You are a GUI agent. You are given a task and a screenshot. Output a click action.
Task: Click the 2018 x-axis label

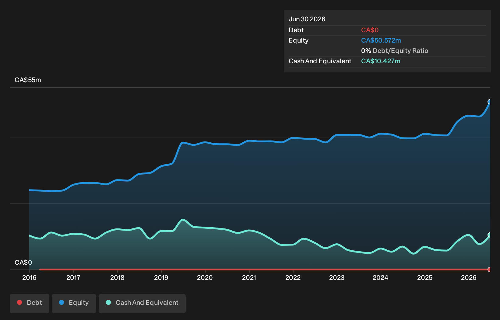point(117,277)
